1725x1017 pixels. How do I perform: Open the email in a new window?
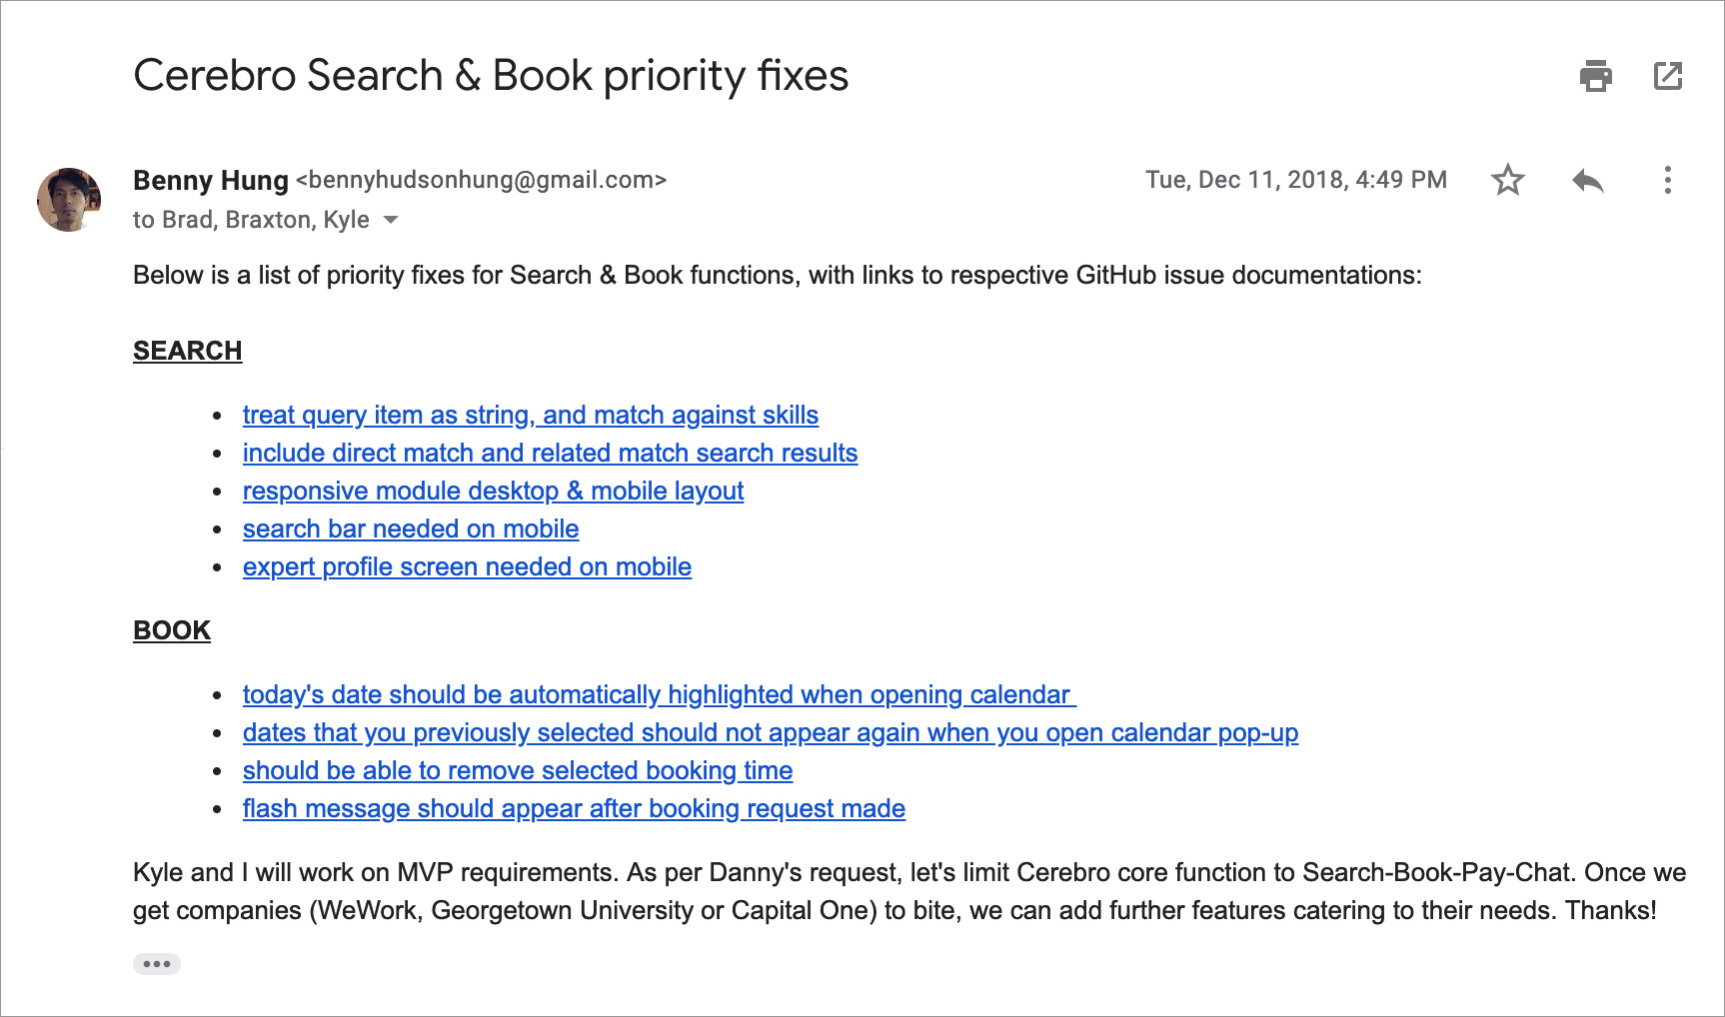tap(1668, 76)
